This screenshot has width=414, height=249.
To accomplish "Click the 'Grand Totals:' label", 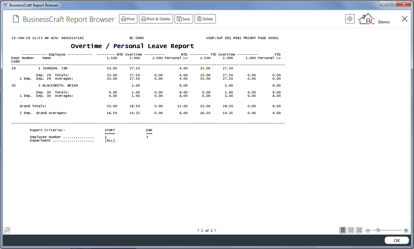I will click(x=33, y=106).
